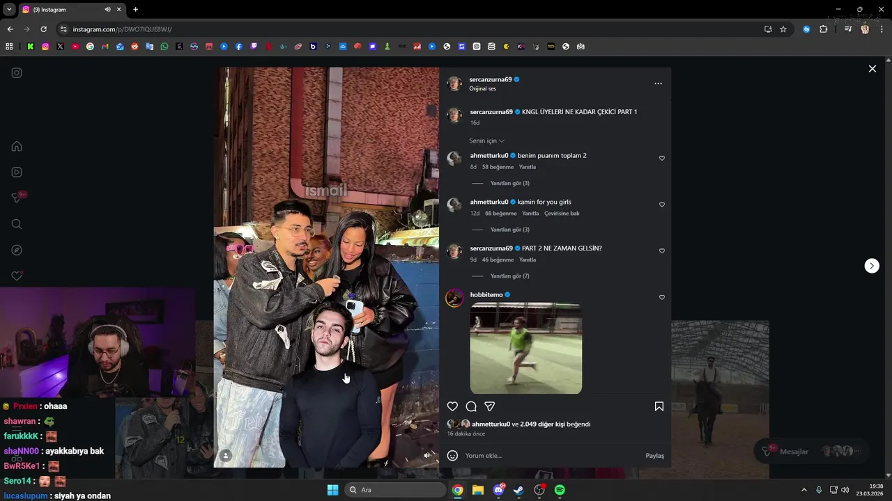Viewport: 892px width, 501px height.
Task: Open Discord from the taskbar
Action: point(498,490)
